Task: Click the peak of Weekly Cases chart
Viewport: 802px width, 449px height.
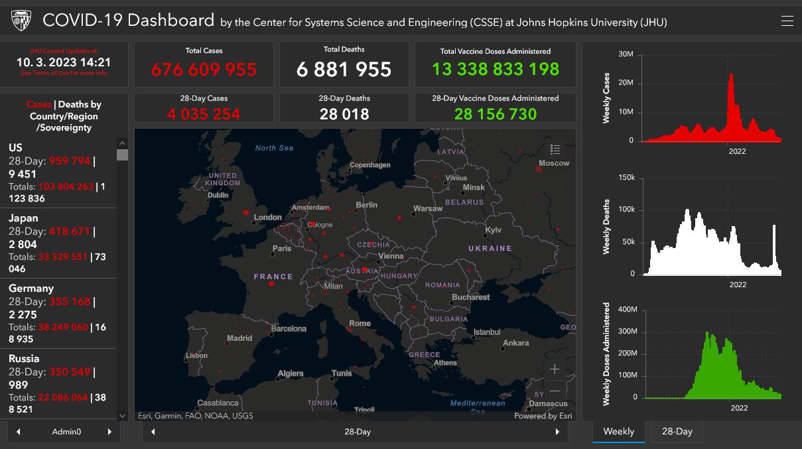Action: pos(731,76)
